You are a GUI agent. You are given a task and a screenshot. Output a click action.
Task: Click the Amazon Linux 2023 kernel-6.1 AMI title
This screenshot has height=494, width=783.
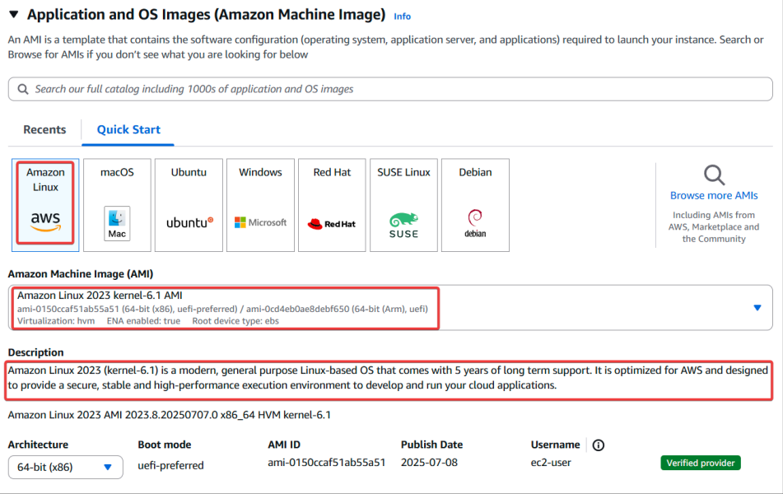[x=100, y=296]
